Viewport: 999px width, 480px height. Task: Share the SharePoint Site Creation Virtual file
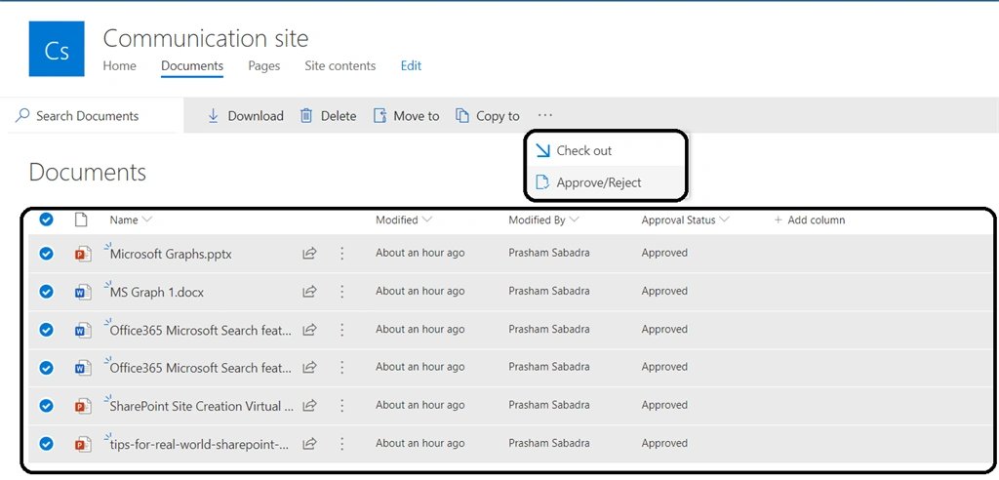tap(309, 406)
